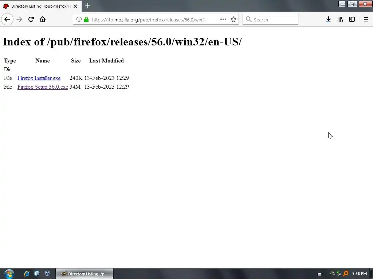Switch to Directory Listing taskbar button
The height and width of the screenshot is (279, 373).
pyautogui.click(x=85, y=274)
